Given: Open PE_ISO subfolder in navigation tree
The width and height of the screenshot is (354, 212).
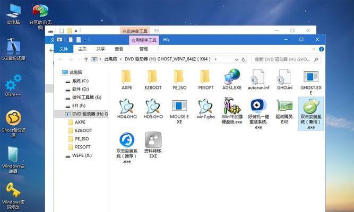Looking at the screenshot, I should coord(79,139).
